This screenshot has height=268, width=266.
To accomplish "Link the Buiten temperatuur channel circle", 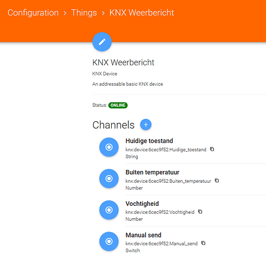I will 109,178.
